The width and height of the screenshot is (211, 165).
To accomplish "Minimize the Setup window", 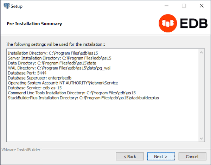I will point(166,6).
